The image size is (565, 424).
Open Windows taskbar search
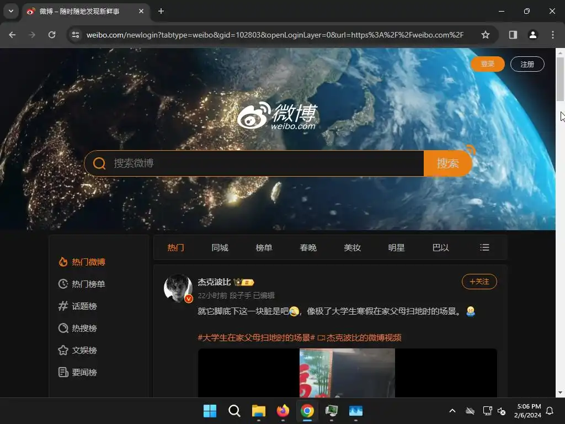(234, 411)
